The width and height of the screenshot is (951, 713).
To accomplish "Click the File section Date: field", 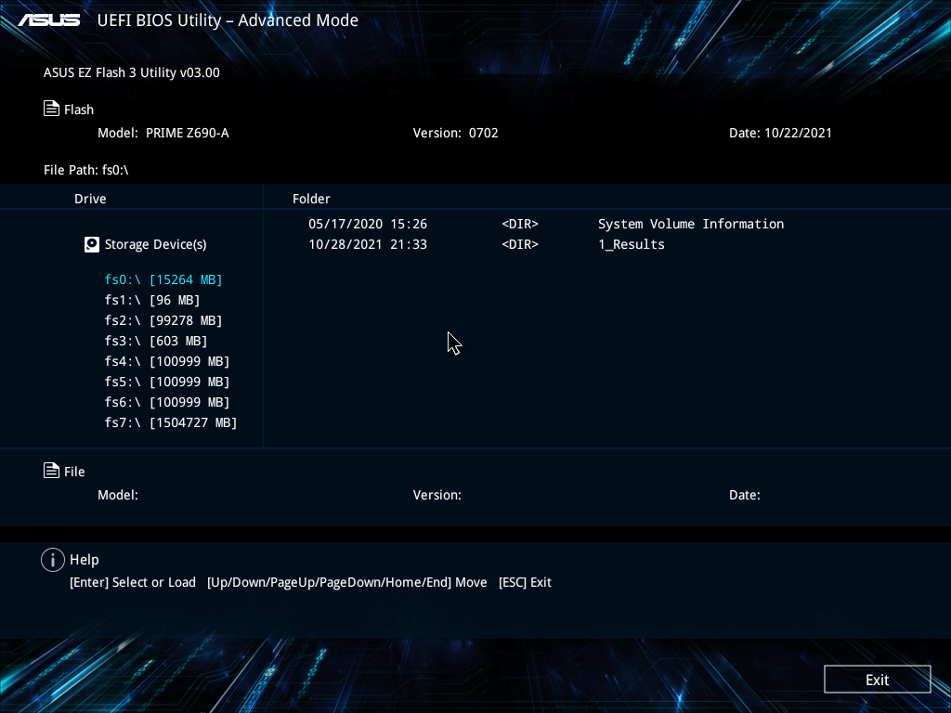I will [x=744, y=495].
